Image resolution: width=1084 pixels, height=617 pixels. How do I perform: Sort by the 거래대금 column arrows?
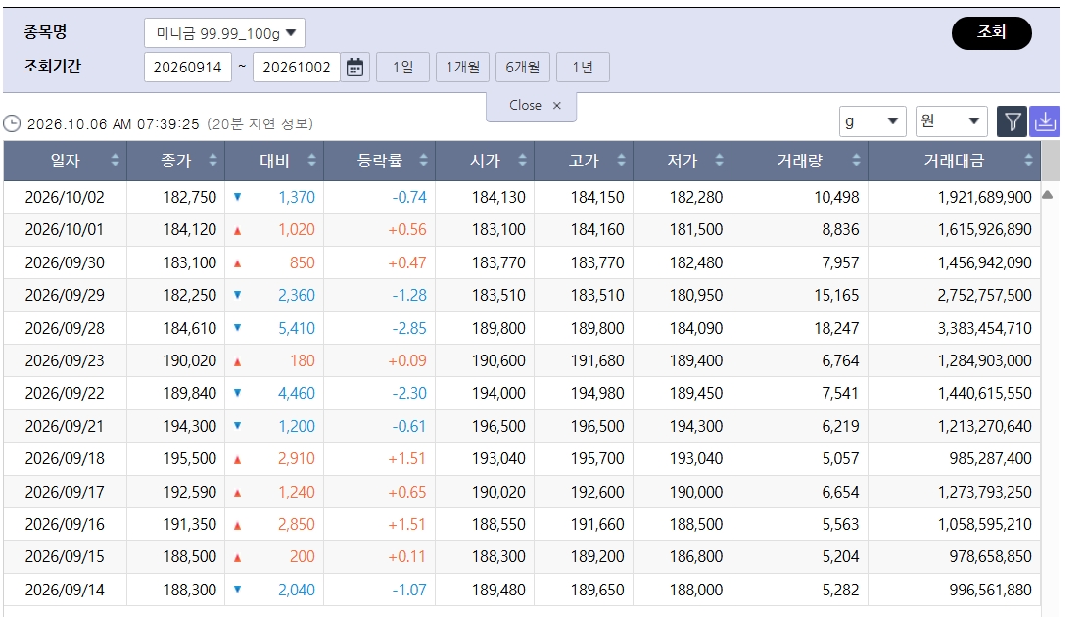[x=1029, y=161]
